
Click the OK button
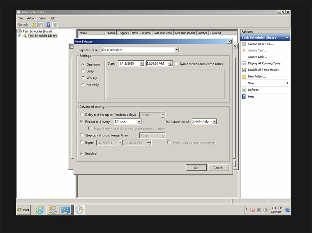pos(196,168)
